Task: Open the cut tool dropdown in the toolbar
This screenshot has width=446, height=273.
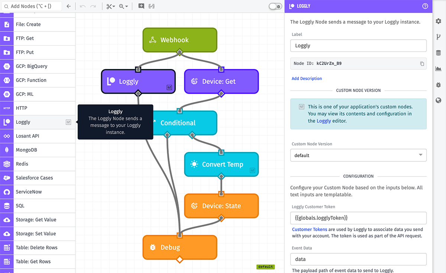Action: coord(110,6)
